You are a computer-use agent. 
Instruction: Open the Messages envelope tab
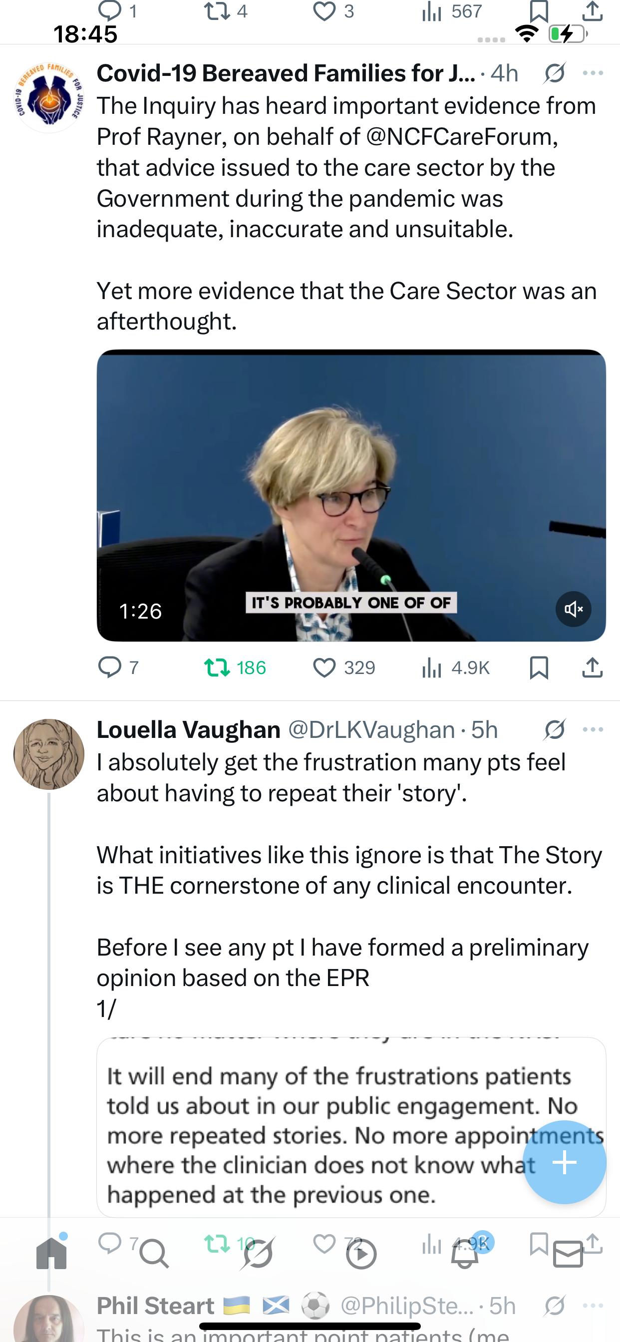point(568,1254)
